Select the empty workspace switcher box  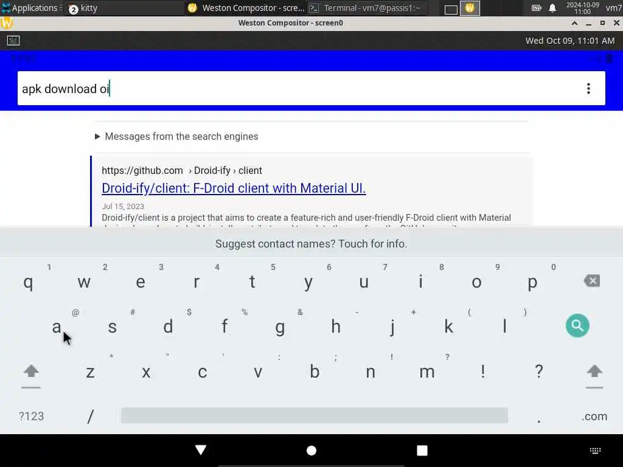(451, 9)
